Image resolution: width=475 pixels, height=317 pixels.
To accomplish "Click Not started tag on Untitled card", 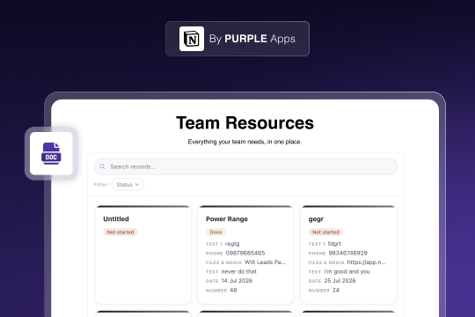I will click(x=121, y=232).
